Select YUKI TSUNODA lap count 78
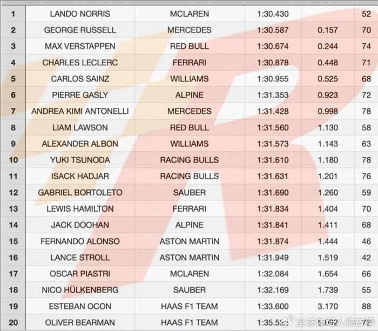This screenshot has width=378, height=331. pos(366,160)
